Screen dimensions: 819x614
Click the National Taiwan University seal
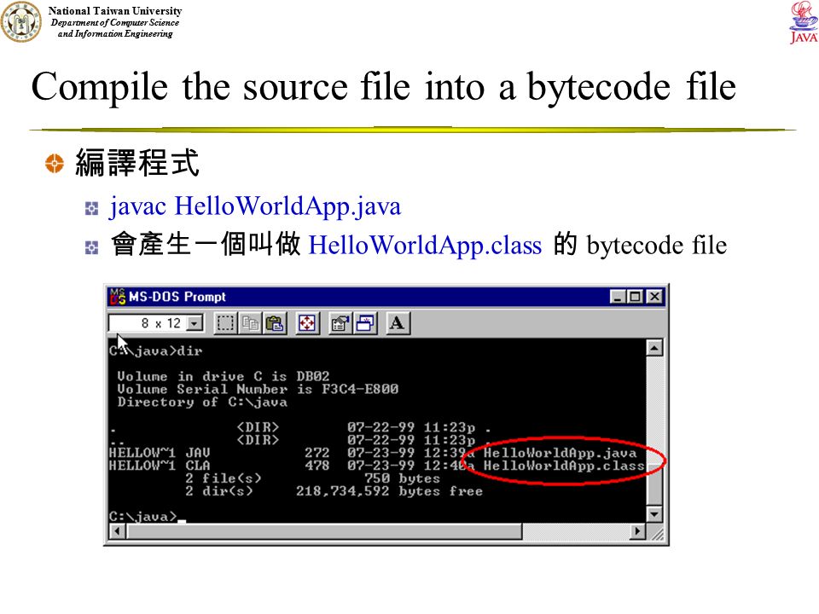pos(20,21)
